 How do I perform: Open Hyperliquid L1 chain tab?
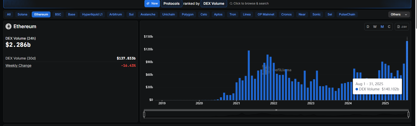tap(92, 14)
